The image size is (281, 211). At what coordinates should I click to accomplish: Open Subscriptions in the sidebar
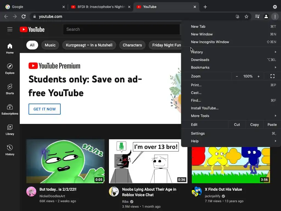pyautogui.click(x=10, y=109)
